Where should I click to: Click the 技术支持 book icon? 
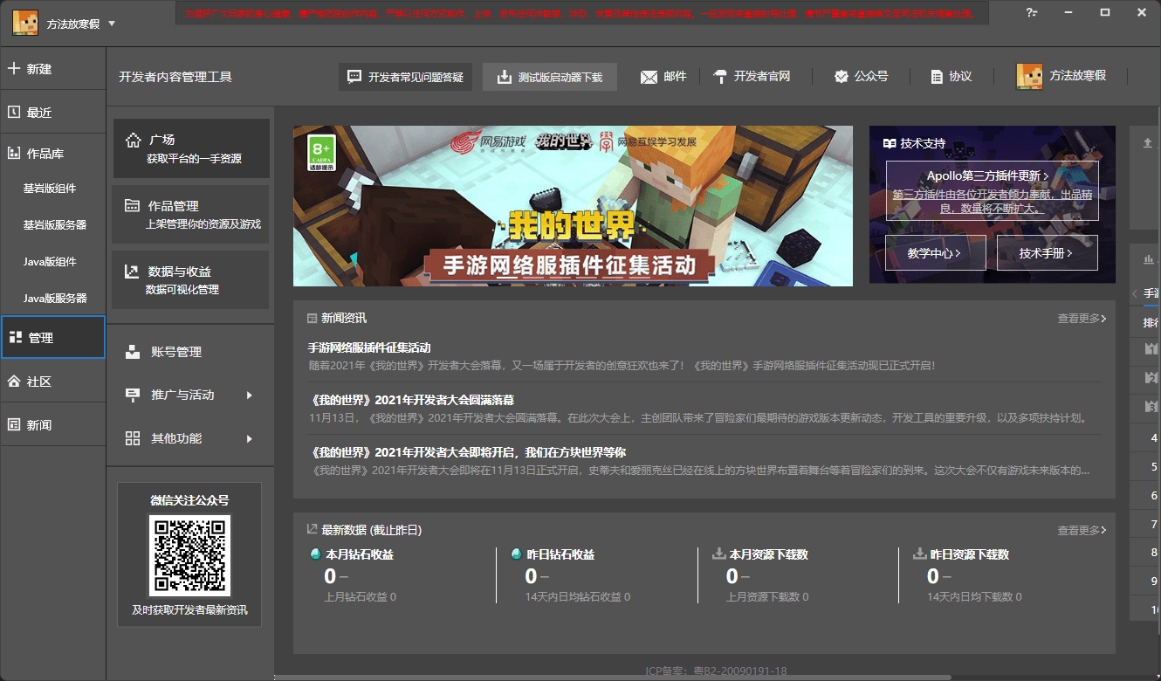[x=890, y=143]
